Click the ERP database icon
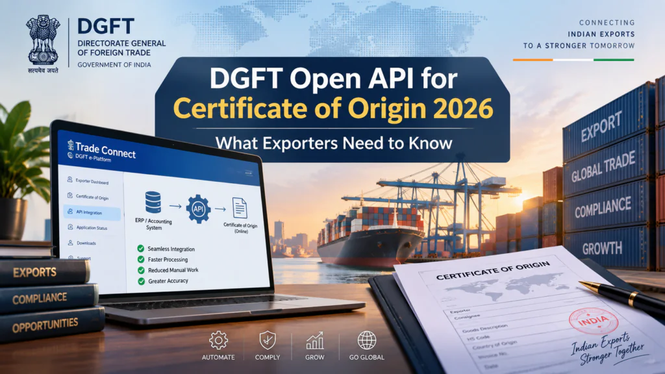The height and width of the screenshot is (374, 665). point(153,203)
